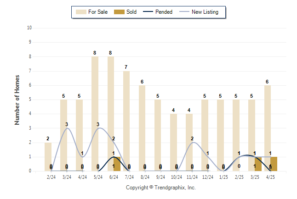
Task: Click the New Listing legend line marker
Action: pyautogui.click(x=184, y=12)
